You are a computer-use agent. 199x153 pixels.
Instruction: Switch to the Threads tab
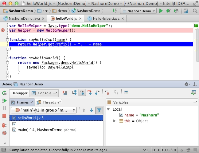pos(49,102)
